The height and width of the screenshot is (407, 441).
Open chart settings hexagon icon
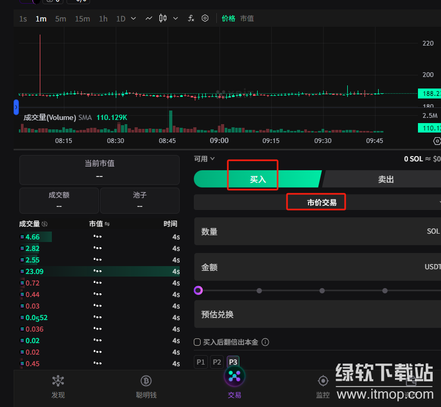[205, 18]
